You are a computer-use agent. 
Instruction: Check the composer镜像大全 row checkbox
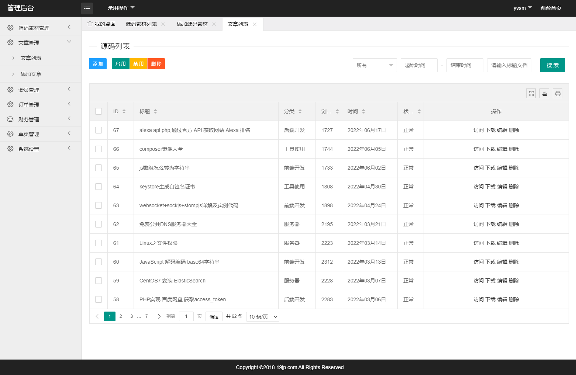click(99, 149)
